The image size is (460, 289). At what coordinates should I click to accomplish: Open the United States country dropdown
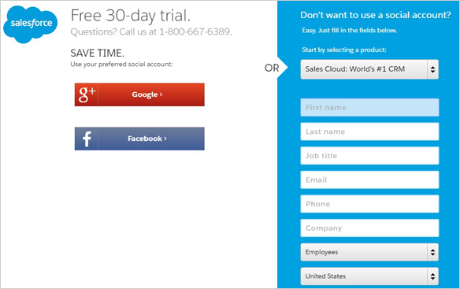(369, 276)
